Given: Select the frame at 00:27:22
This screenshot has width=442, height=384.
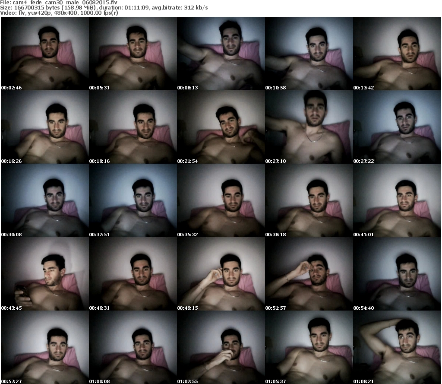Looking at the screenshot, I should [397, 127].
